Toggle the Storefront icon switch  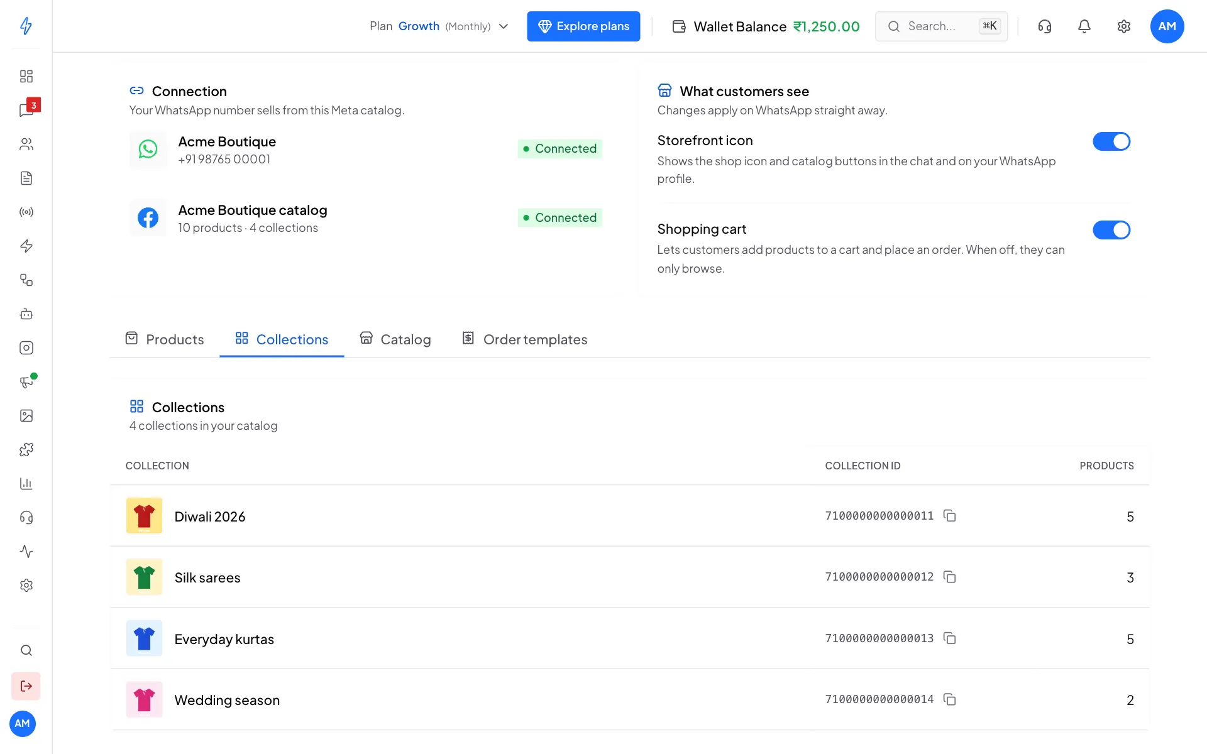[x=1111, y=141]
